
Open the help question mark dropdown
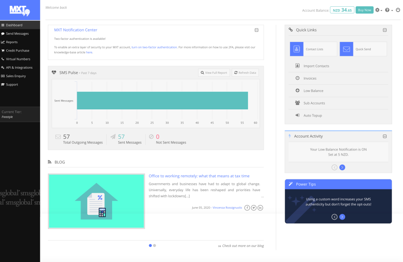click(387, 10)
